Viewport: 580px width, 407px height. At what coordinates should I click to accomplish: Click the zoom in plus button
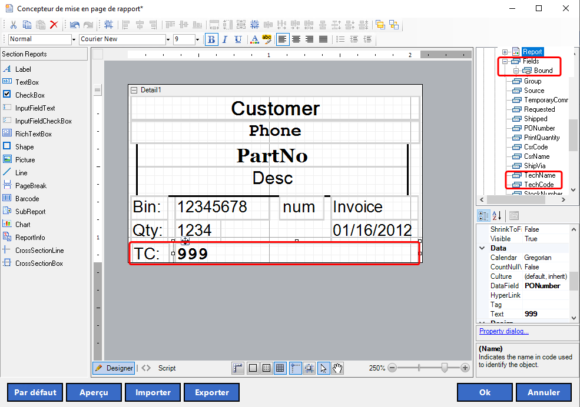[x=465, y=368]
